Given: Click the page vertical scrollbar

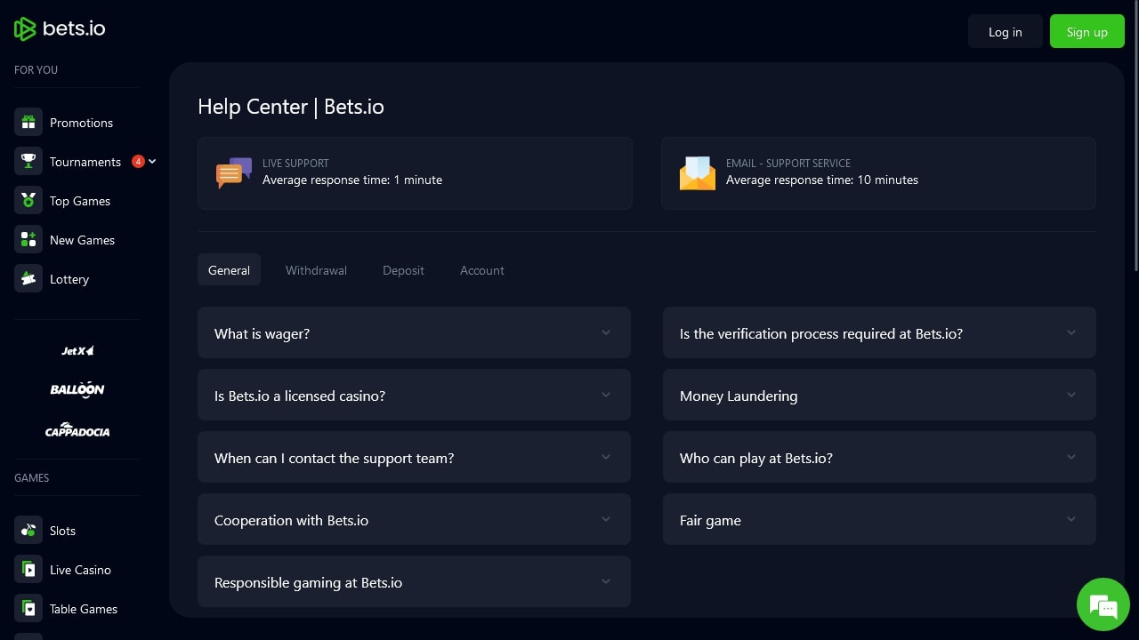Looking at the screenshot, I should [x=1135, y=138].
